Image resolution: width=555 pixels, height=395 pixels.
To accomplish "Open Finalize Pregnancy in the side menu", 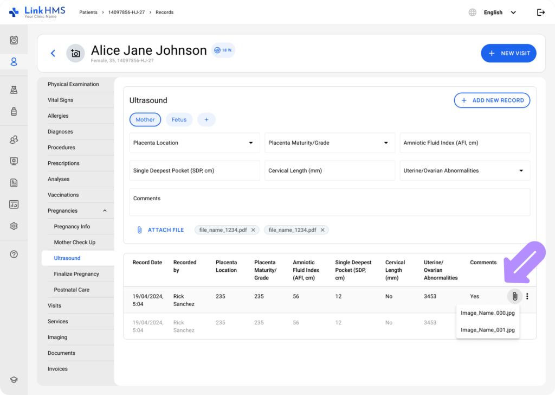I will 76,274.
